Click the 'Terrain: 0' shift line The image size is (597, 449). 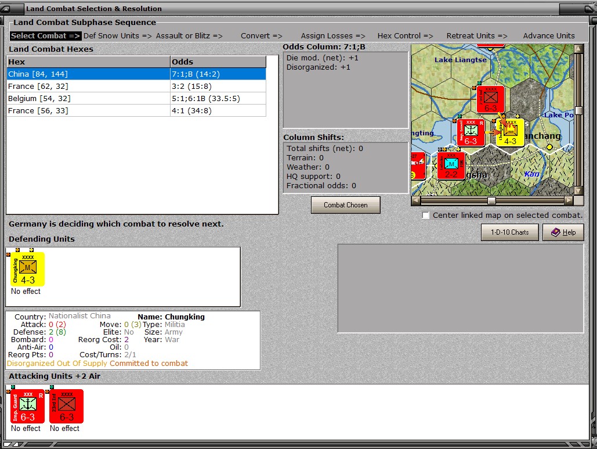click(305, 158)
